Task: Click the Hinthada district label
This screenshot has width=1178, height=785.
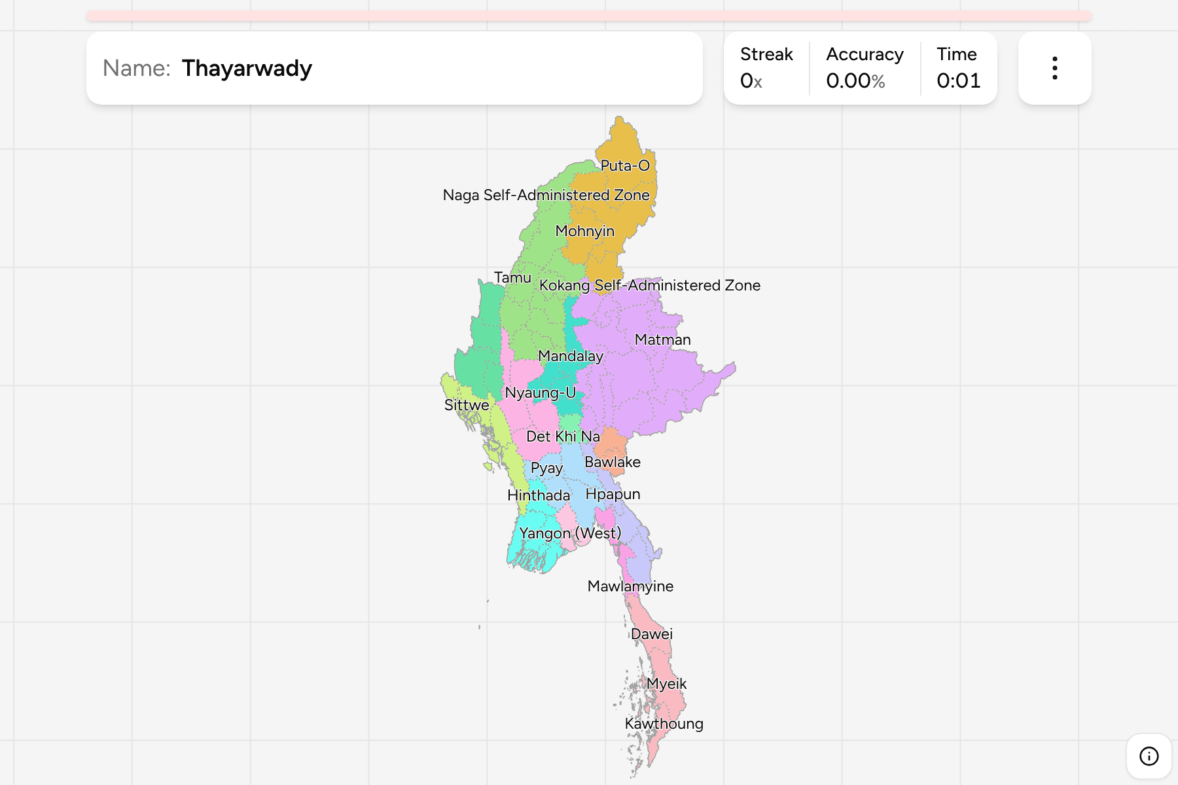Action: (x=538, y=495)
